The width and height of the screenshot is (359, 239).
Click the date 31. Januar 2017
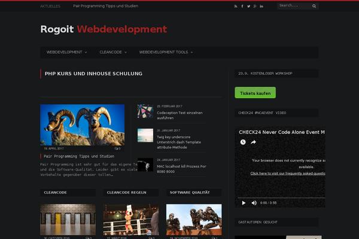(168, 130)
